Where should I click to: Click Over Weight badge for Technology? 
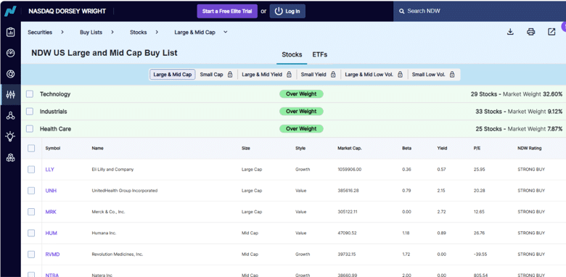tap(301, 94)
